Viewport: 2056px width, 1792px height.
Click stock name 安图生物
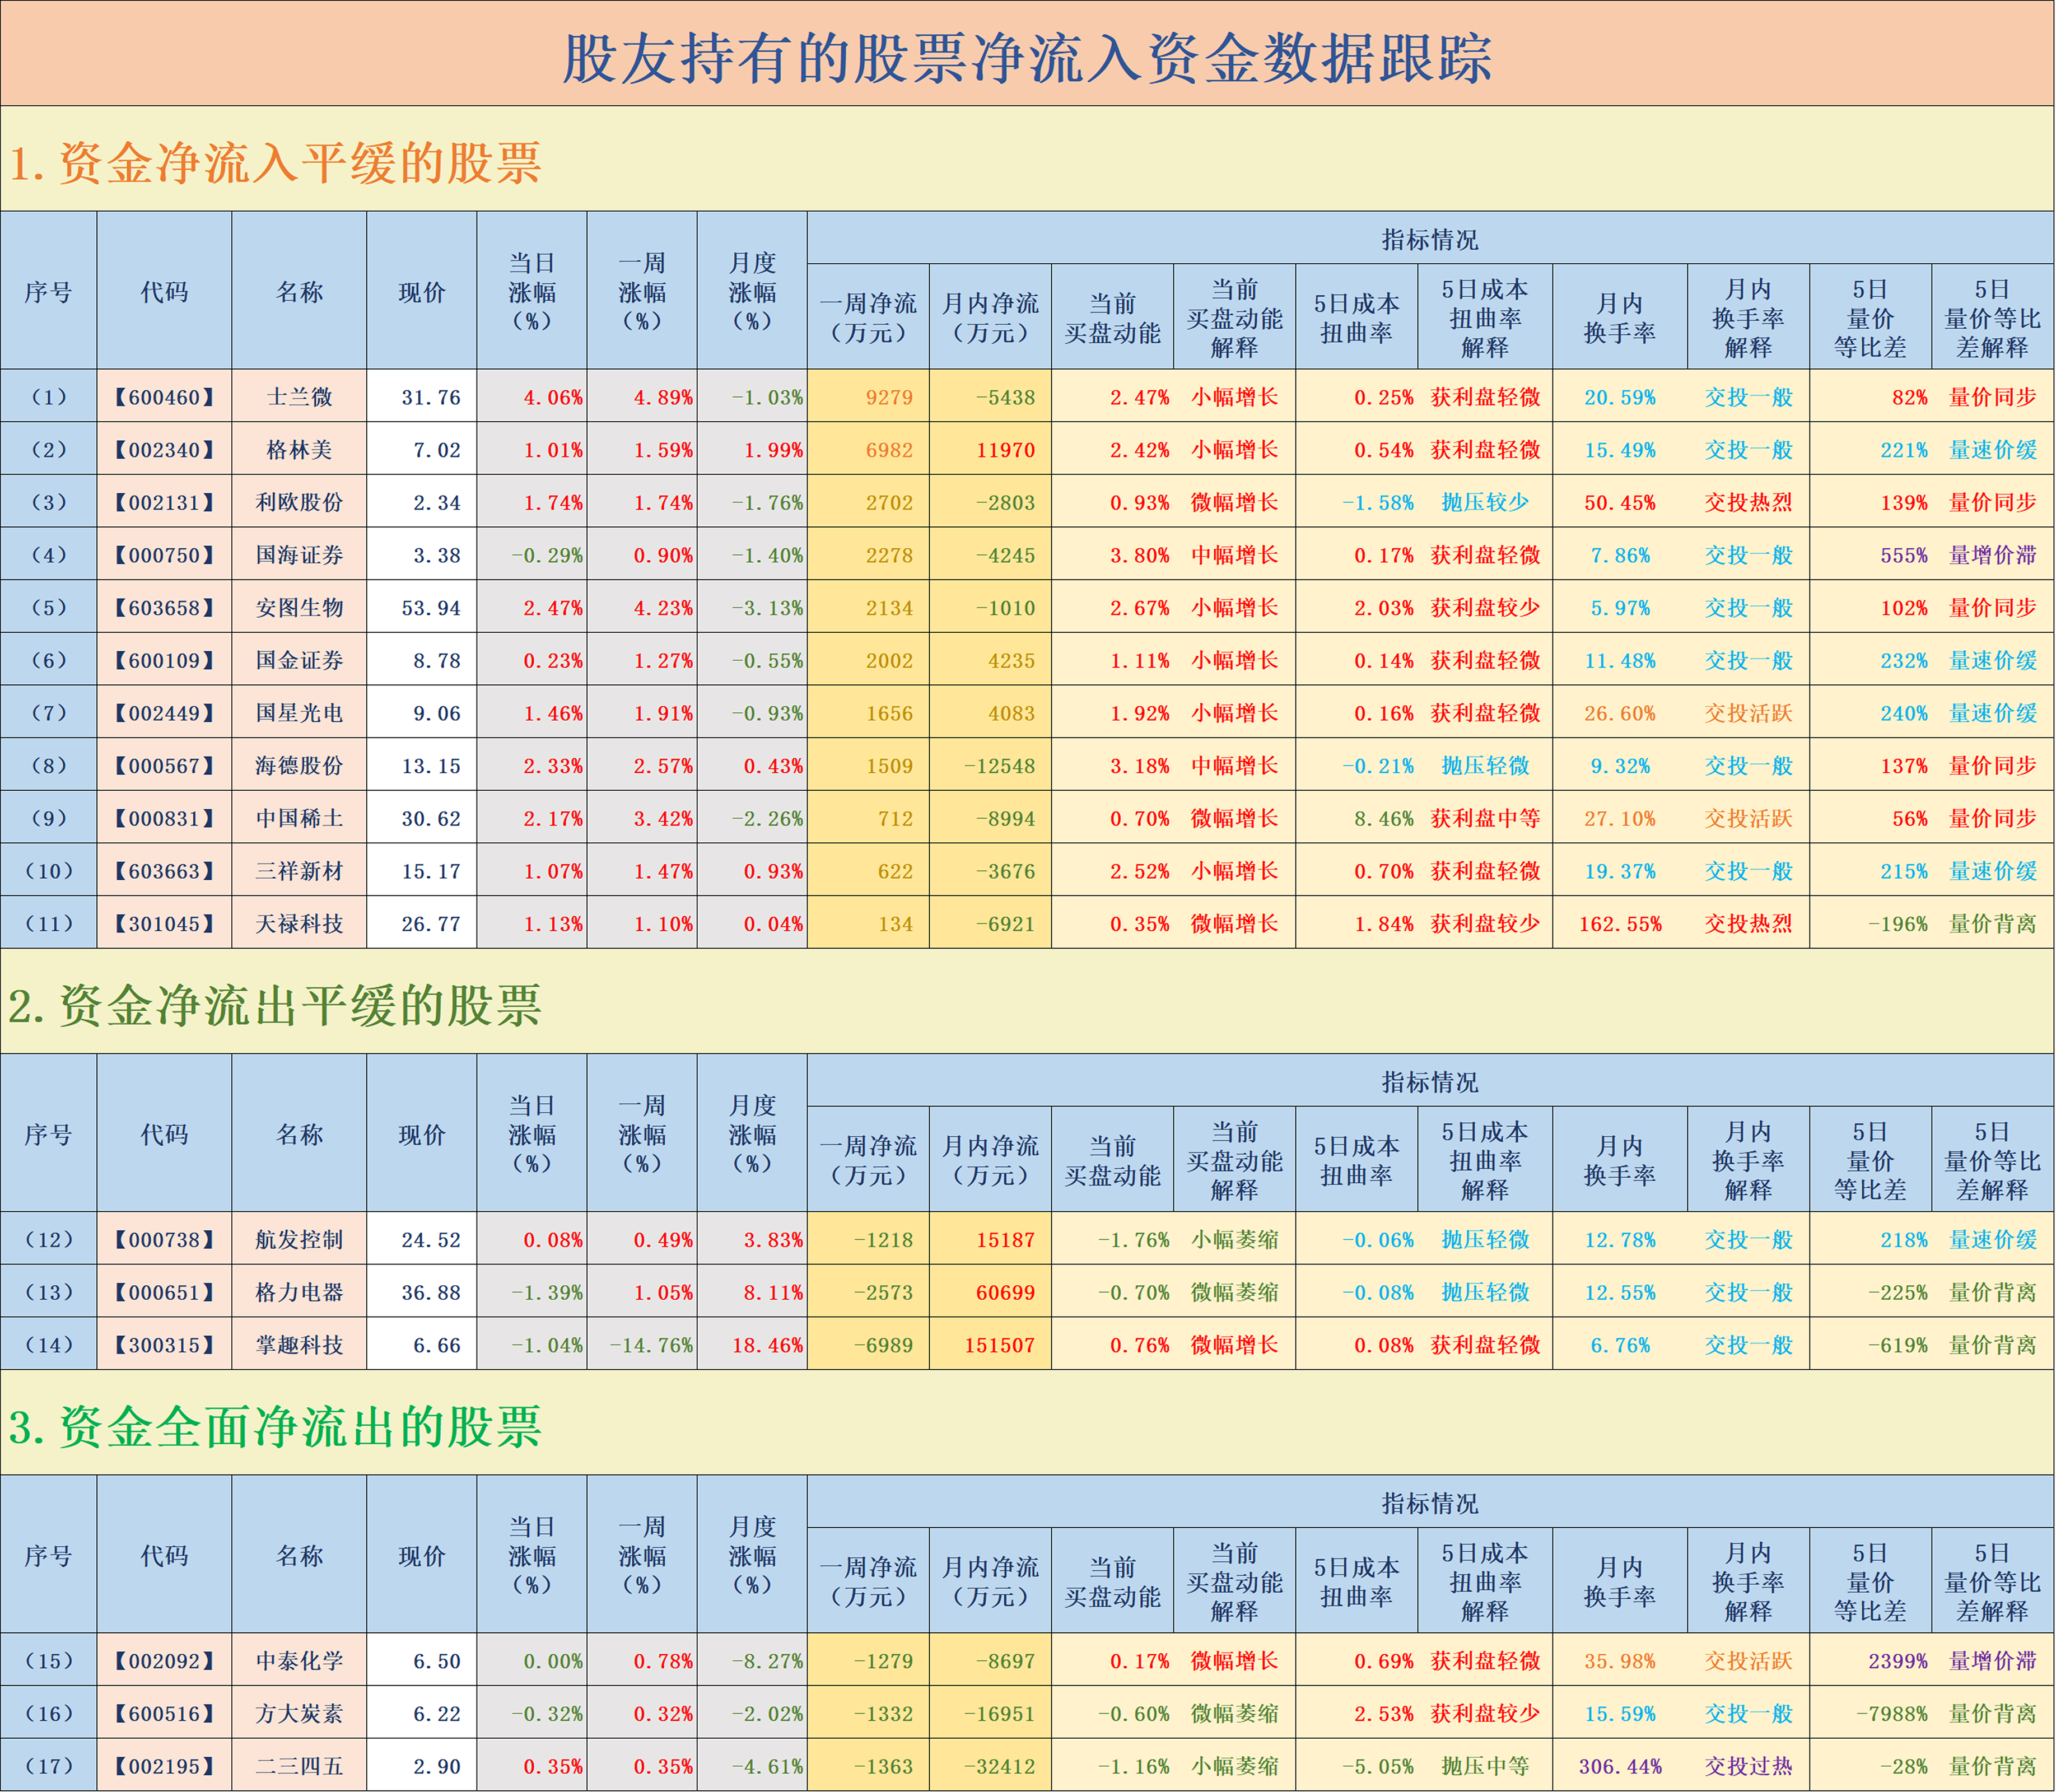pyautogui.click(x=299, y=608)
